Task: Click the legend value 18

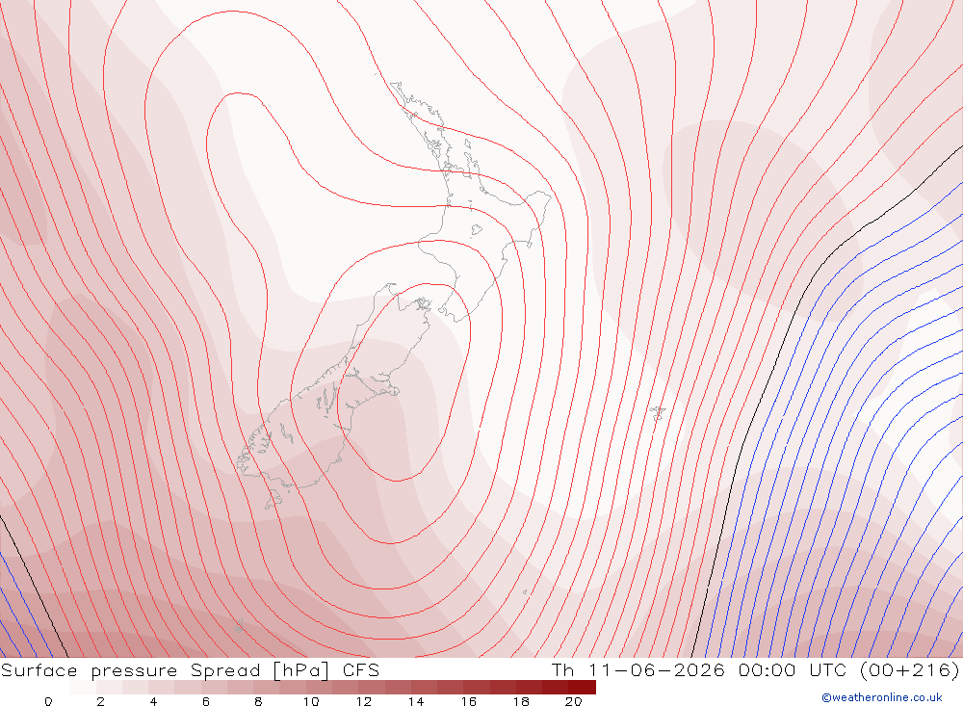Action: coord(521,701)
